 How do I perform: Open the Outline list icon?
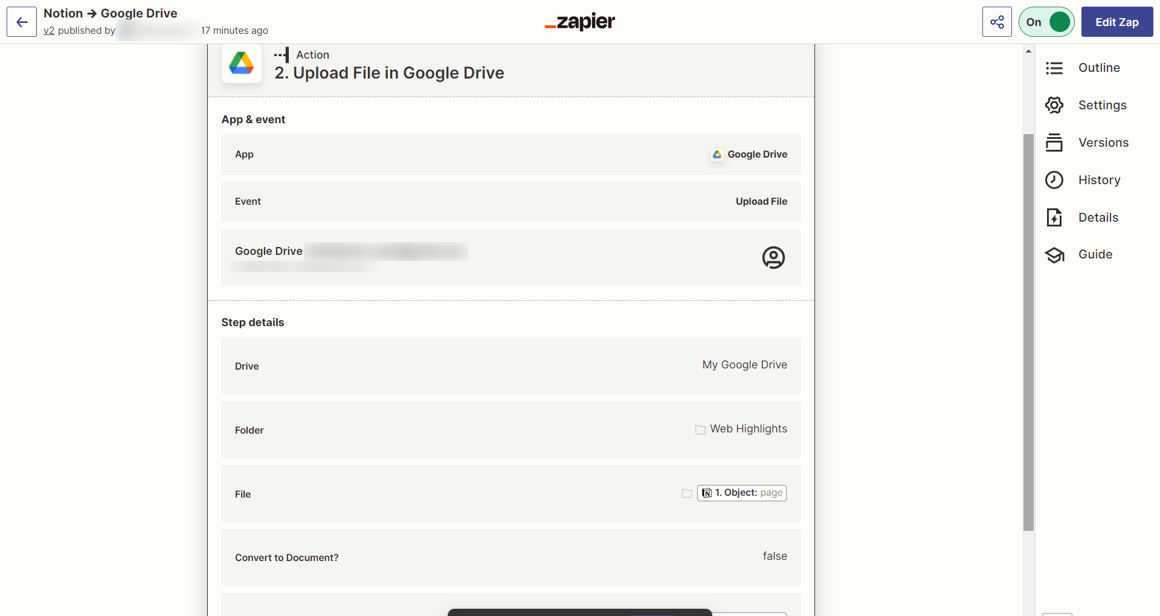pos(1054,68)
